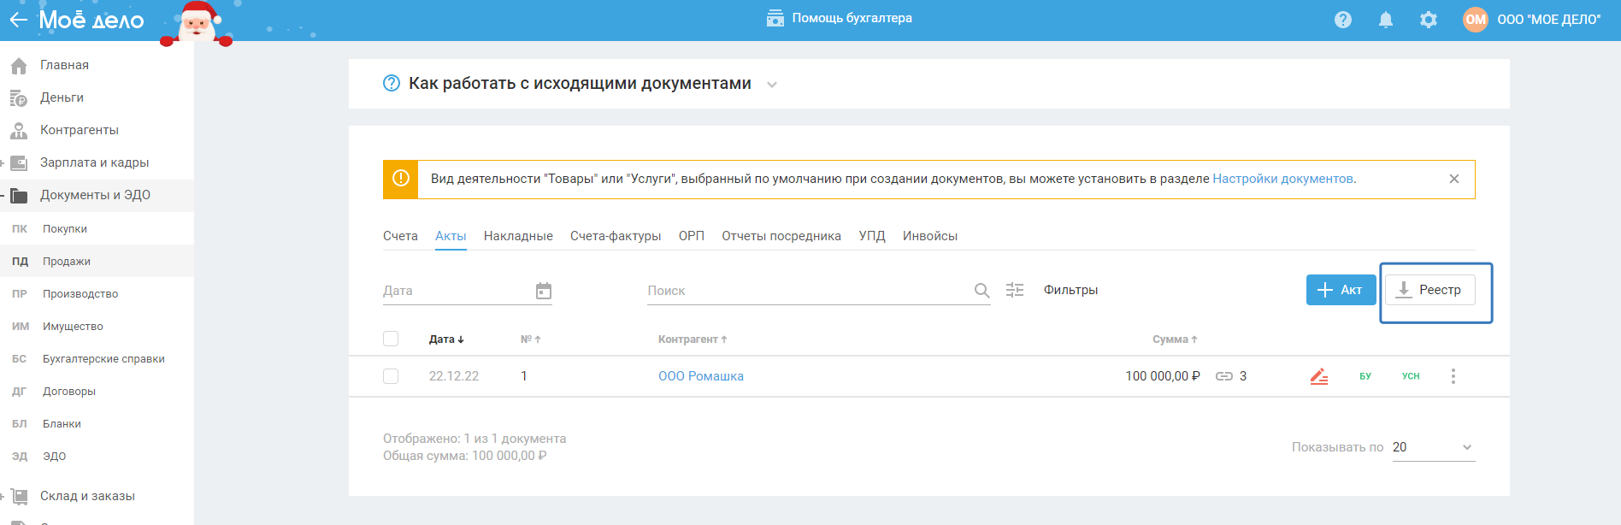This screenshot has height=525, width=1621.
Task: Switch to the Счета-фактуры tab
Action: click(x=616, y=236)
